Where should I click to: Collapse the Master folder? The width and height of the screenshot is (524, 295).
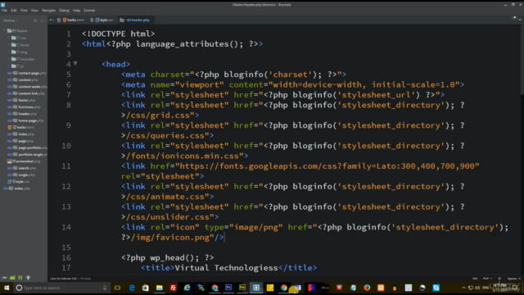(x=5, y=31)
